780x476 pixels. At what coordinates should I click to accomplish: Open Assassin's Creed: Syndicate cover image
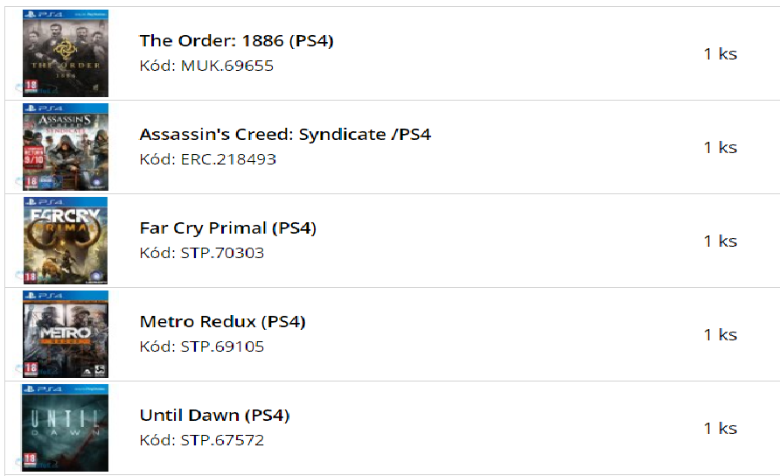[x=66, y=147]
